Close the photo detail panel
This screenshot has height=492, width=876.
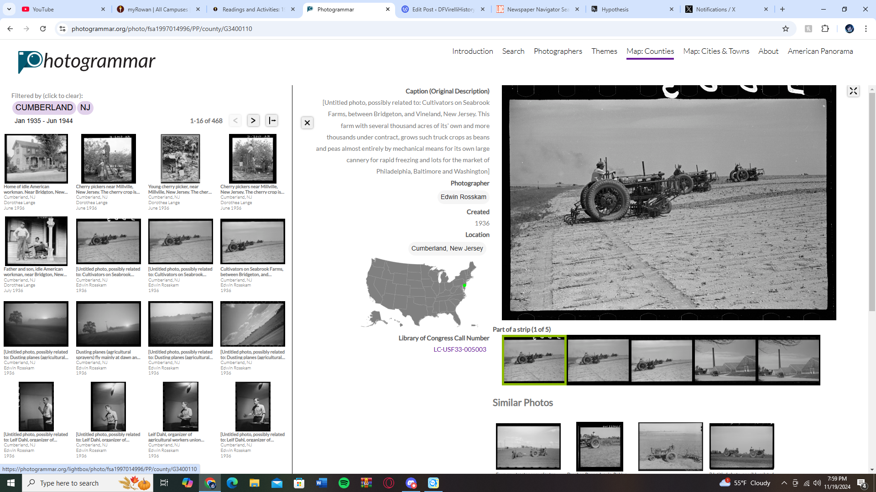[307, 123]
